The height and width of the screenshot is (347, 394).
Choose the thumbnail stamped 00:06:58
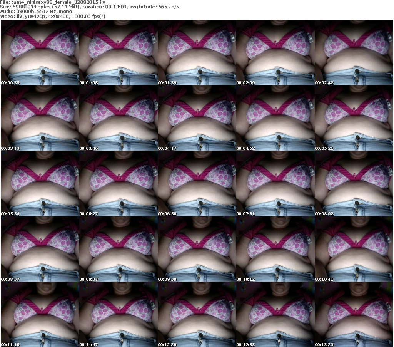coord(197,183)
